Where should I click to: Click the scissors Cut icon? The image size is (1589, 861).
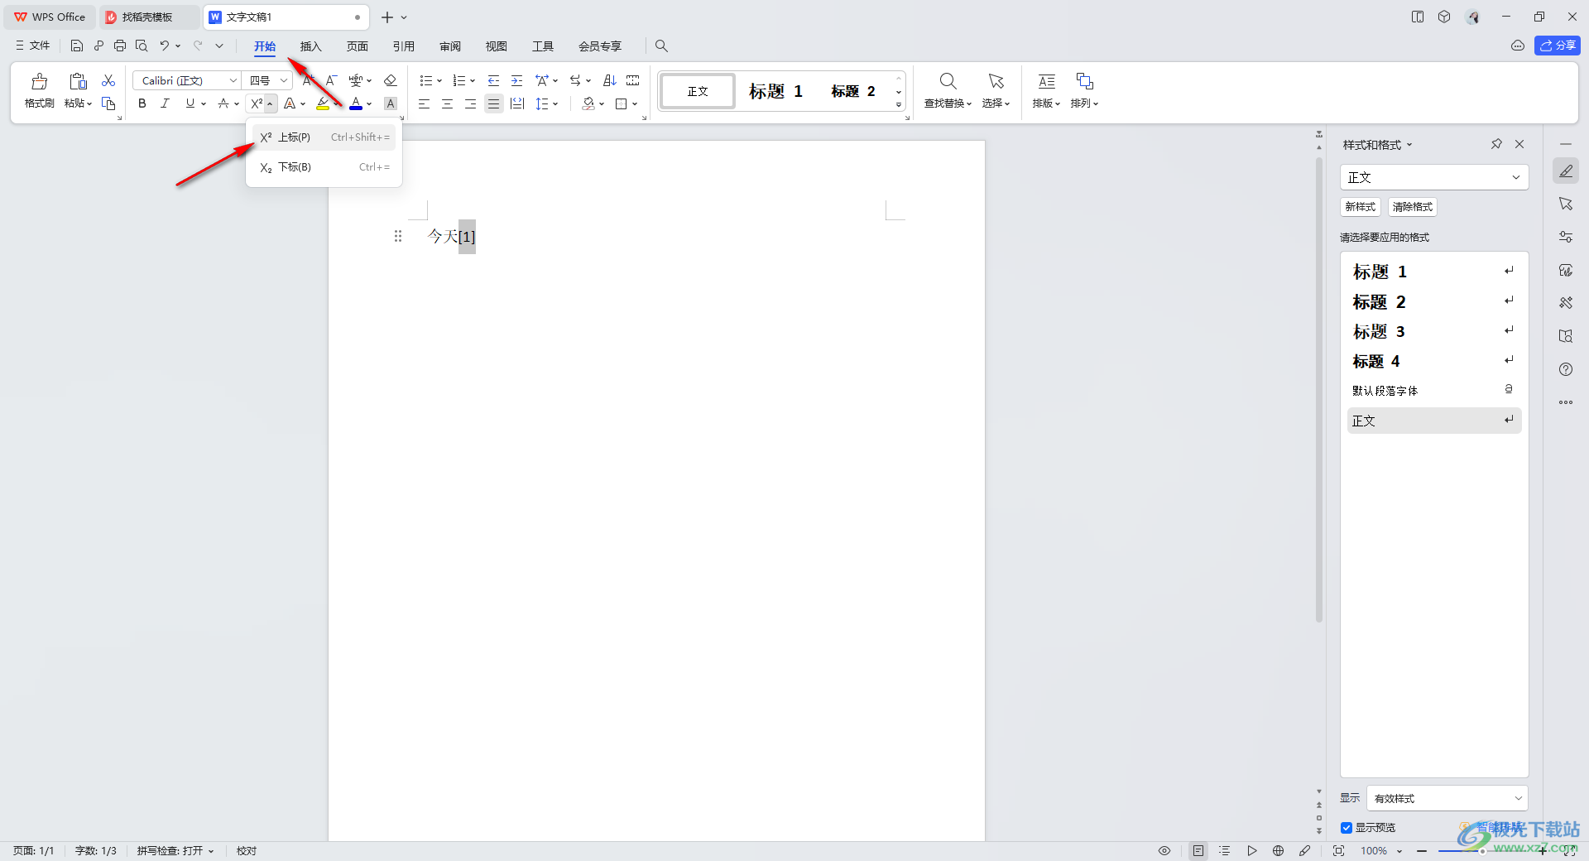(108, 80)
